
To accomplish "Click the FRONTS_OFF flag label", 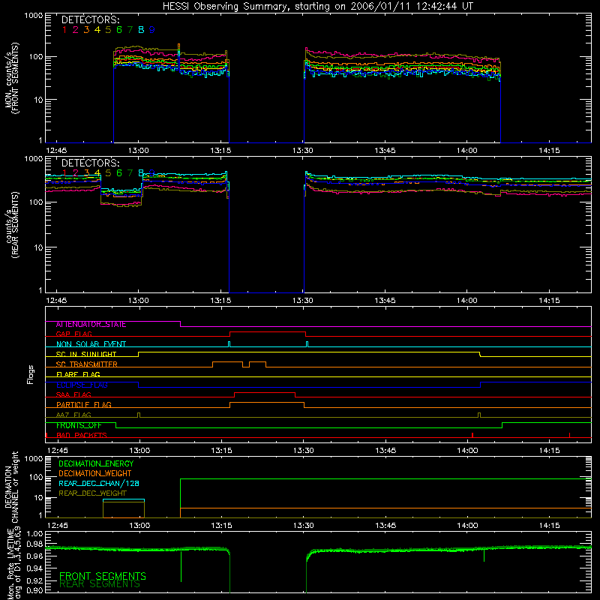I will 79,425.
